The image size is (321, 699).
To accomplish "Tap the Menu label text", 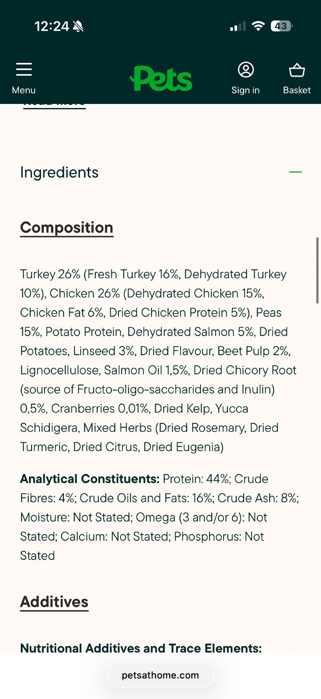I will click(24, 90).
